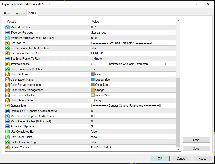Toggle Play Sound Alerts false value
The width and height of the screenshot is (215, 164).
pos(133,137)
